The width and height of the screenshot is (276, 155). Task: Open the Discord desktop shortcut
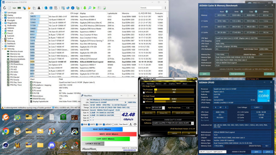tap(52, 145)
